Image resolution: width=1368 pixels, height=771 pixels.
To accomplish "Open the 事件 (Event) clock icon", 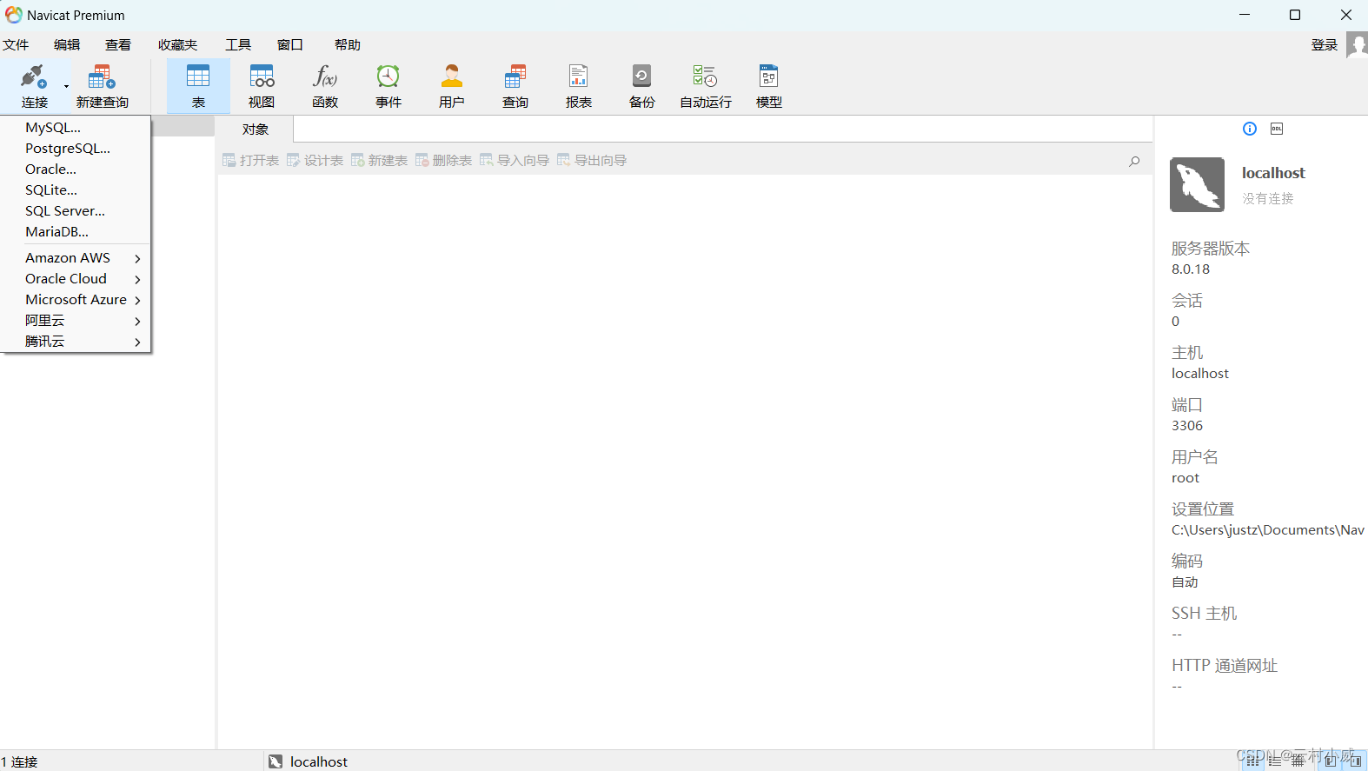I will coord(388,85).
